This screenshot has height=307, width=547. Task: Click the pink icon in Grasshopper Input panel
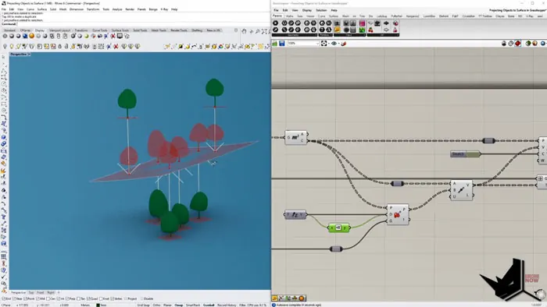[362, 23]
